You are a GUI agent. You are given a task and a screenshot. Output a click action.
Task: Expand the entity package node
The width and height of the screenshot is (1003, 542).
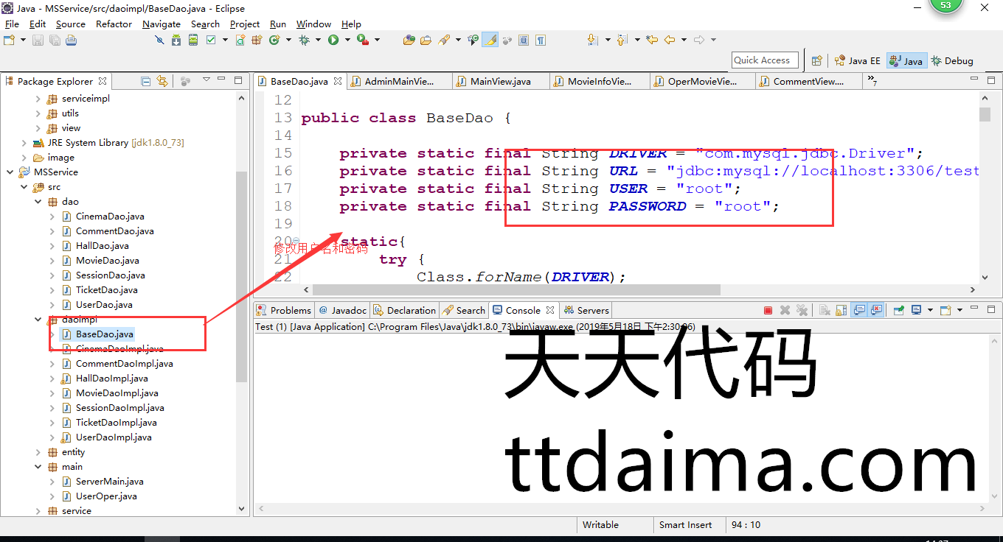tap(38, 452)
